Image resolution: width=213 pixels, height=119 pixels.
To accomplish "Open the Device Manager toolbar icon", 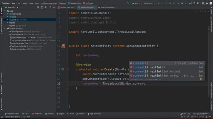I will [x=194, y=3].
